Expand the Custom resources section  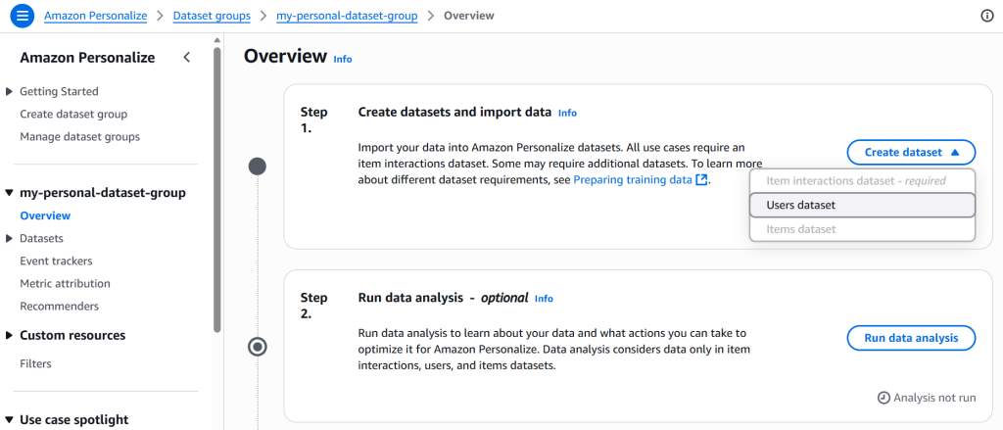click(9, 335)
